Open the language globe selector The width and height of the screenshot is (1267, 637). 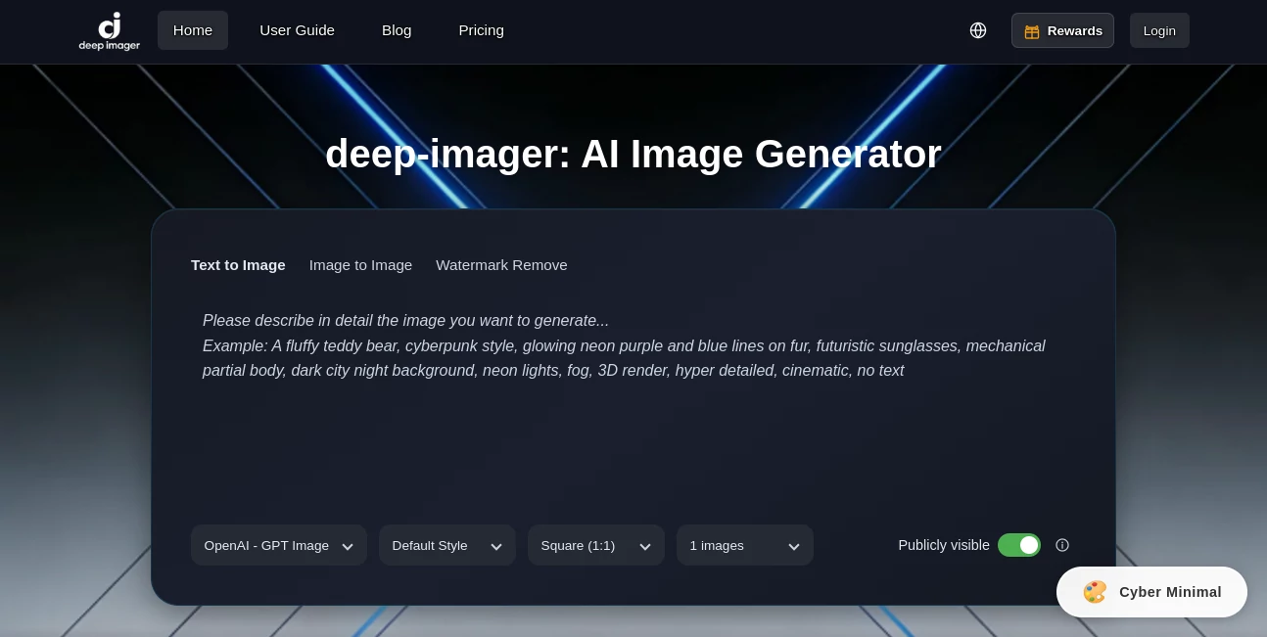(978, 30)
